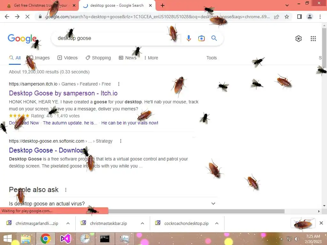The width and height of the screenshot is (327, 245).
Task: Open options for samperson.itch.io result
Action: point(119,84)
